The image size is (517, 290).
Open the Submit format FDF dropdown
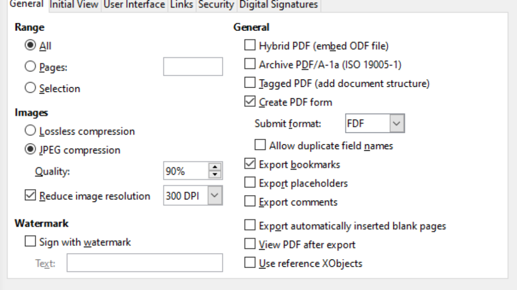pyautogui.click(x=397, y=124)
